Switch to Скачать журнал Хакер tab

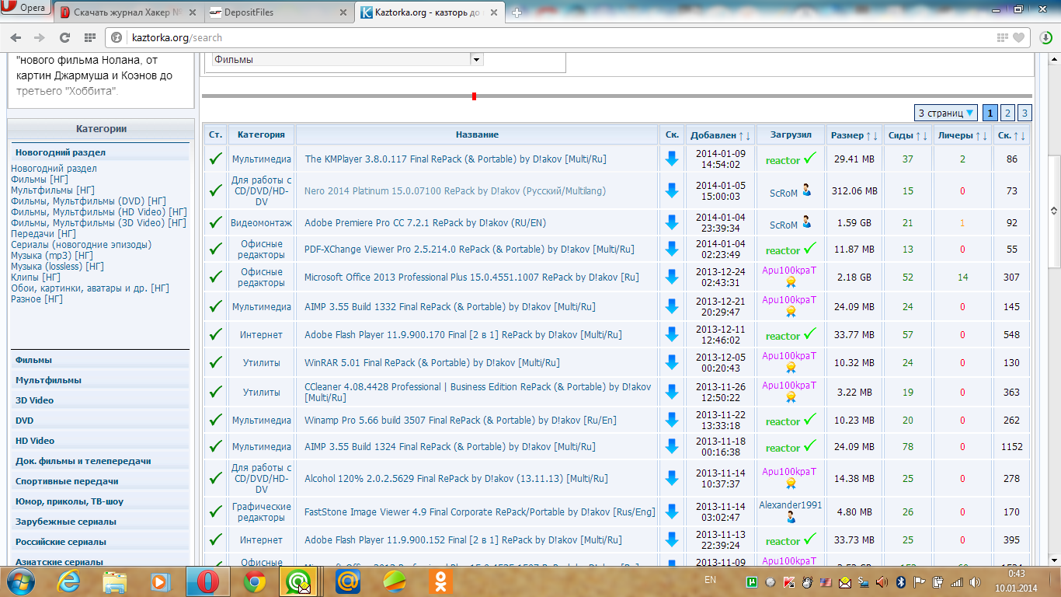tap(130, 12)
